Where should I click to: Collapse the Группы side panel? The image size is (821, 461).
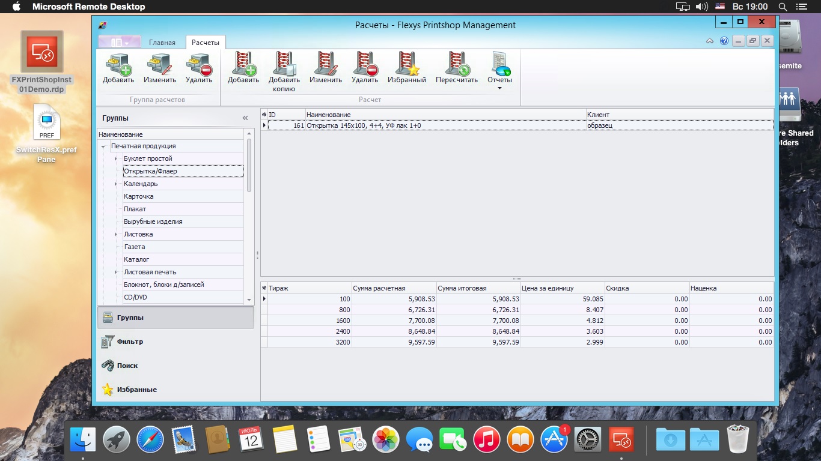tap(245, 118)
